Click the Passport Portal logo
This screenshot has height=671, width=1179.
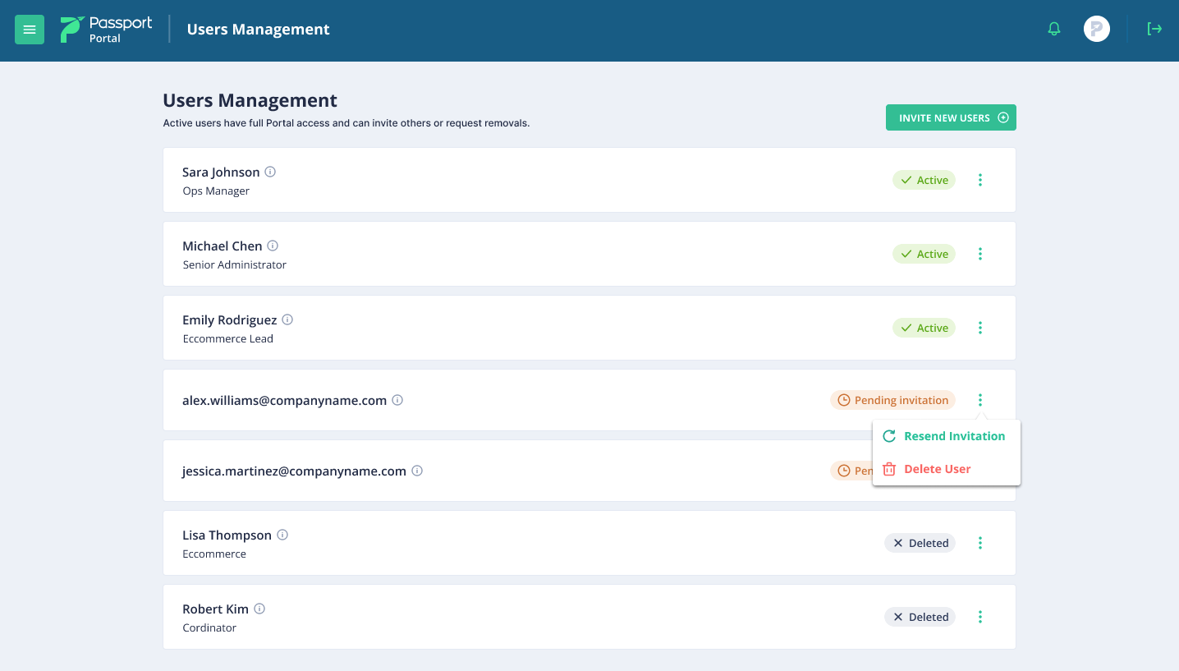click(106, 30)
